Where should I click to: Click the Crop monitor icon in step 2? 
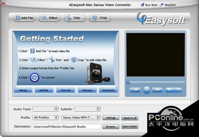click(74, 60)
